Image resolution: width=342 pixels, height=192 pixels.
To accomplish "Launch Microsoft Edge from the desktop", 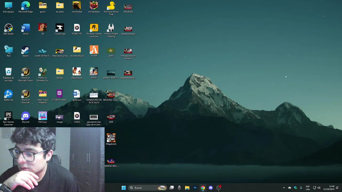I will pyautogui.click(x=26, y=7).
